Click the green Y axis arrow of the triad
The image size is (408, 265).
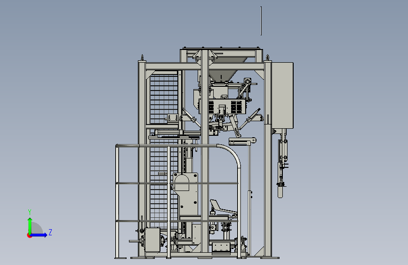point(30,225)
